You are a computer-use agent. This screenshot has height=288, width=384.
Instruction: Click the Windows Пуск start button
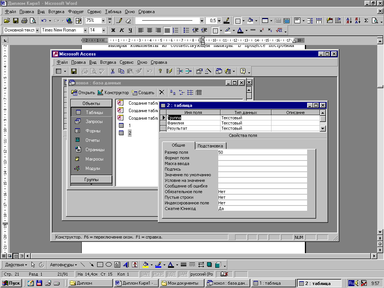point(11,283)
